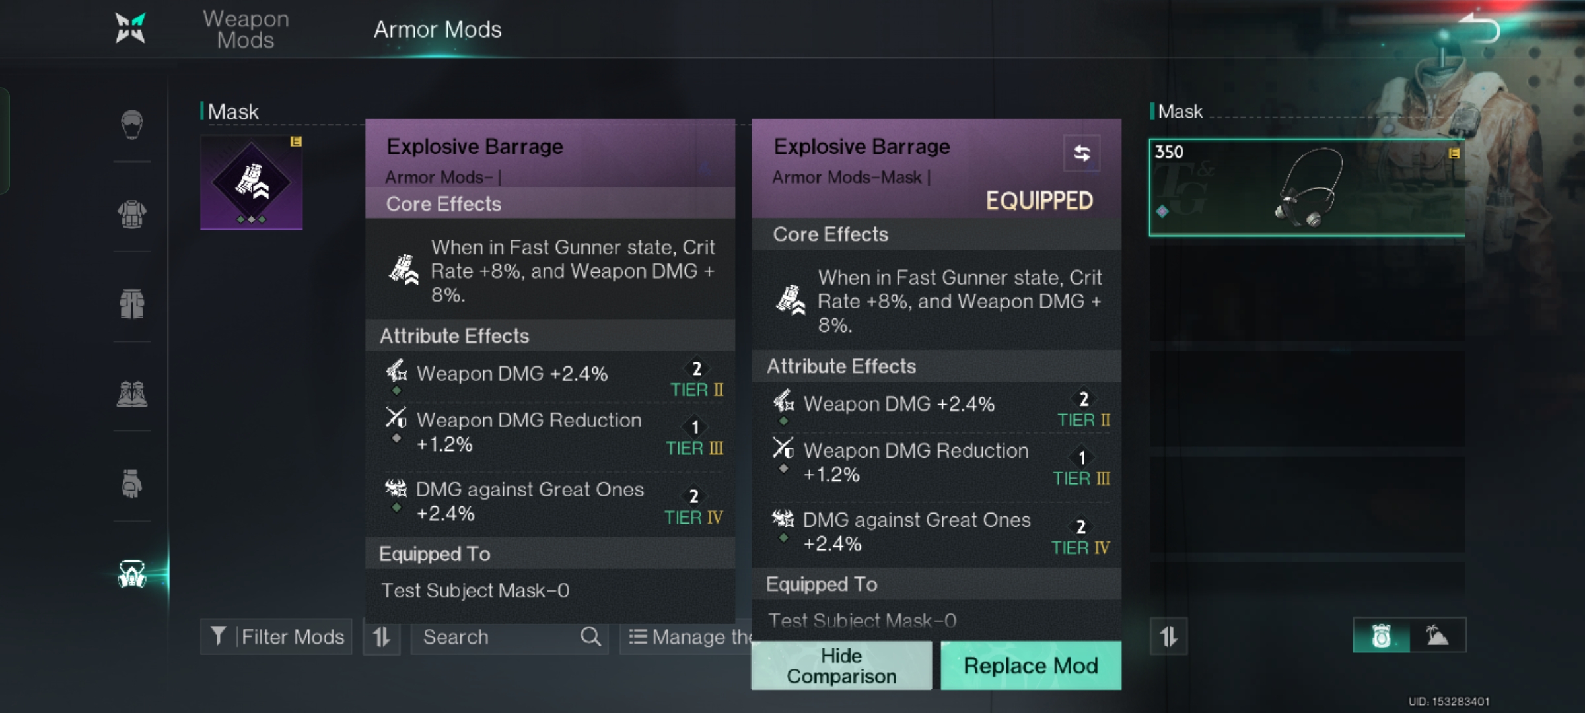Click the swap icon on equipped mod card
Screen dimensions: 1585x713
[x=1081, y=153]
